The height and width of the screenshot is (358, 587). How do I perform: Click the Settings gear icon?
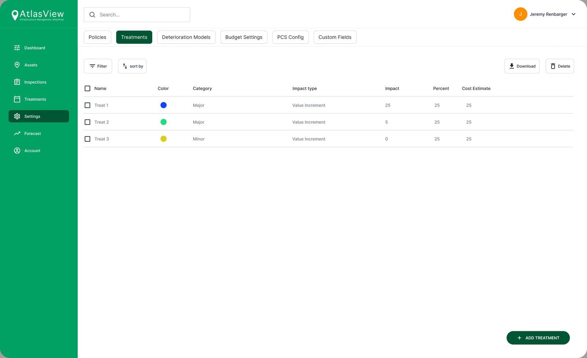click(17, 116)
